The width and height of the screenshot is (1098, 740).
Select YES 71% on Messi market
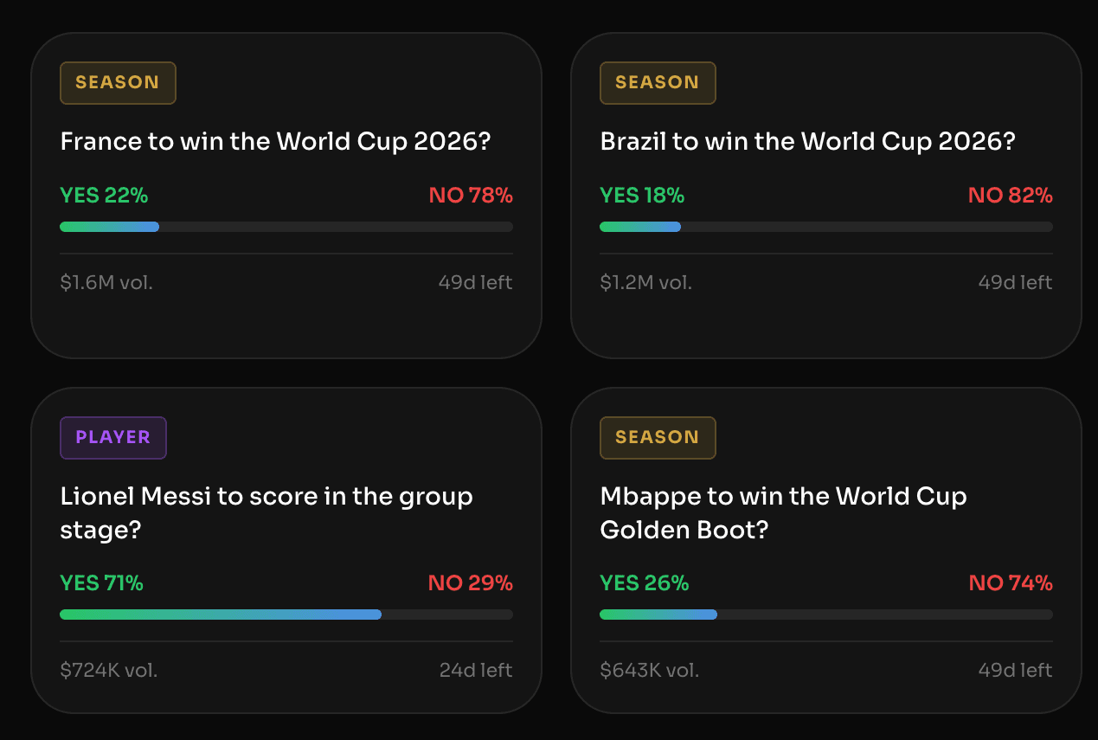tap(101, 583)
